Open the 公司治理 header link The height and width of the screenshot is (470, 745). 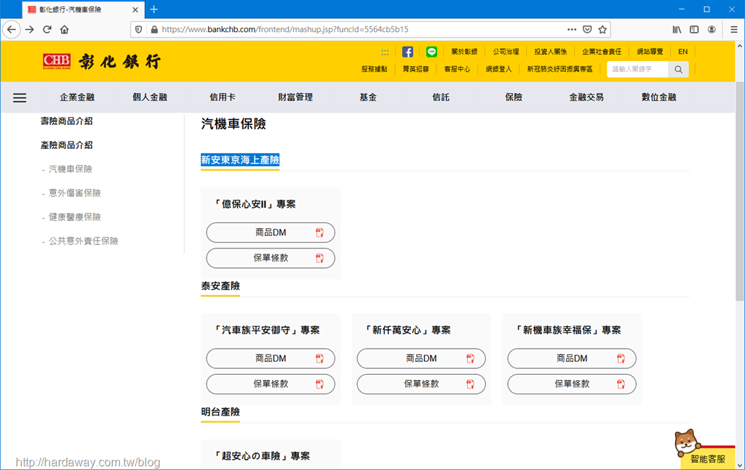tap(506, 52)
